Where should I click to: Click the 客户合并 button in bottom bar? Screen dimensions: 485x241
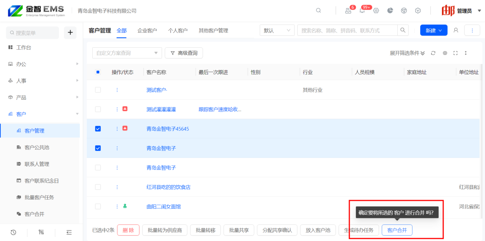coord(397,230)
